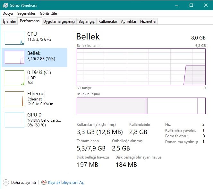Click the Kaynak İzleyicisi resource monitor icon
This screenshot has height=189, width=213.
coord(44,182)
